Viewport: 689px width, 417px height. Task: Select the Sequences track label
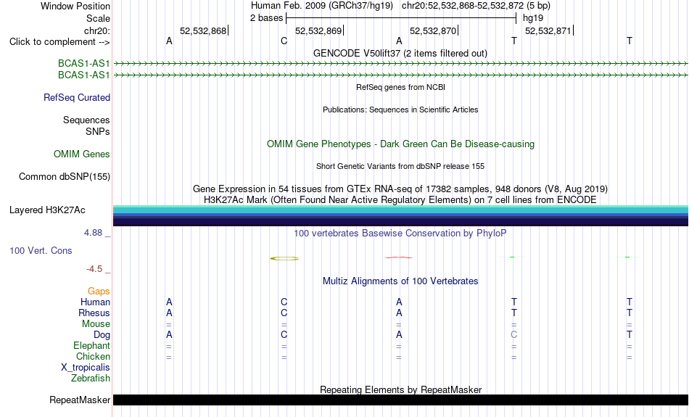click(x=86, y=120)
